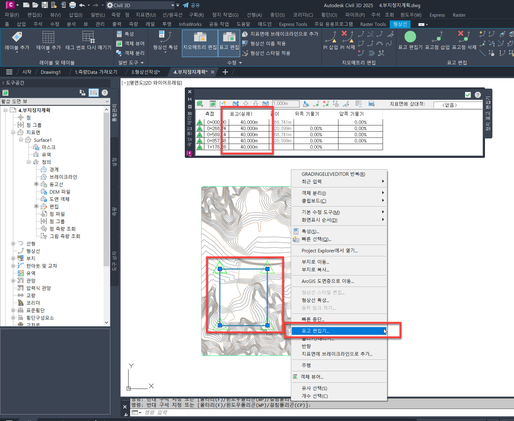
Task: Click the 표고점 삭제 icon in ribbon
Action: point(464,37)
